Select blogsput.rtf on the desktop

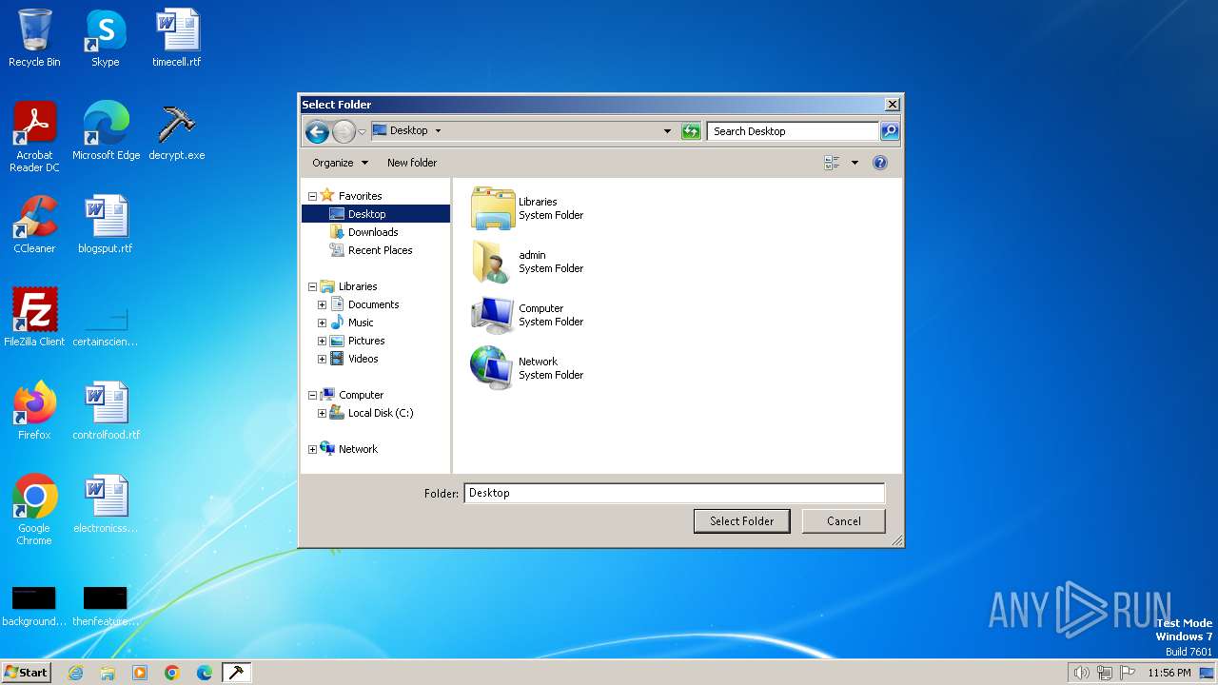(106, 225)
